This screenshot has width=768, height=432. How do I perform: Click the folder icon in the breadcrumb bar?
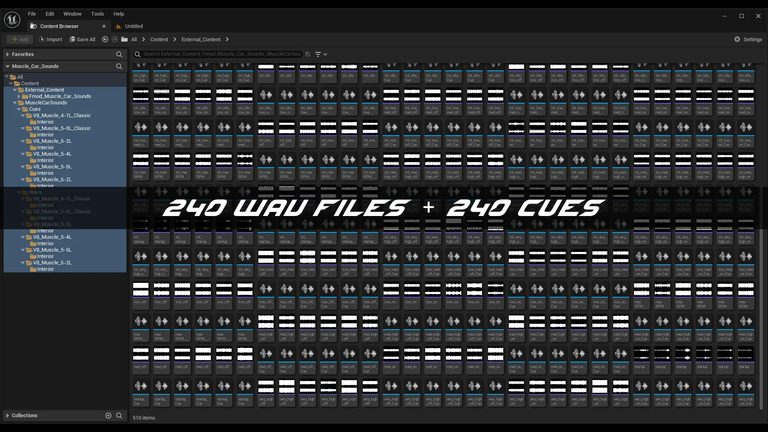pyautogui.click(x=124, y=39)
